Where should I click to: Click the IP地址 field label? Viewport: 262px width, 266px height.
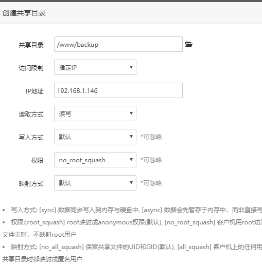click(x=34, y=91)
